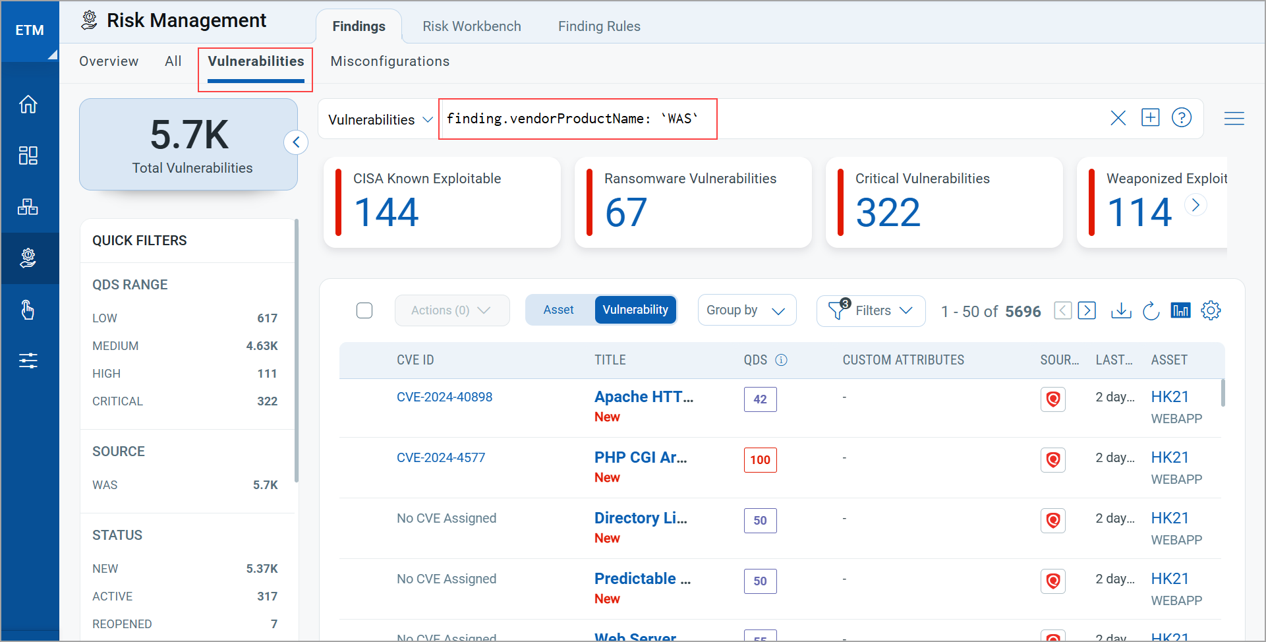Filter by CRITICAL QDS range
This screenshot has height=642, width=1266.
118,401
